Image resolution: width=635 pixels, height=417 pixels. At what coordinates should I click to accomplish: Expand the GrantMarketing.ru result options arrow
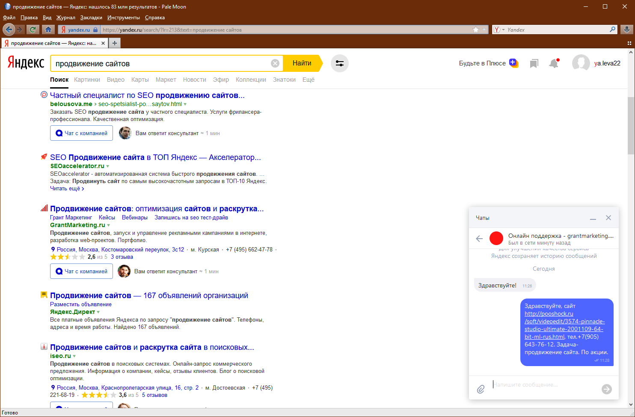109,225
